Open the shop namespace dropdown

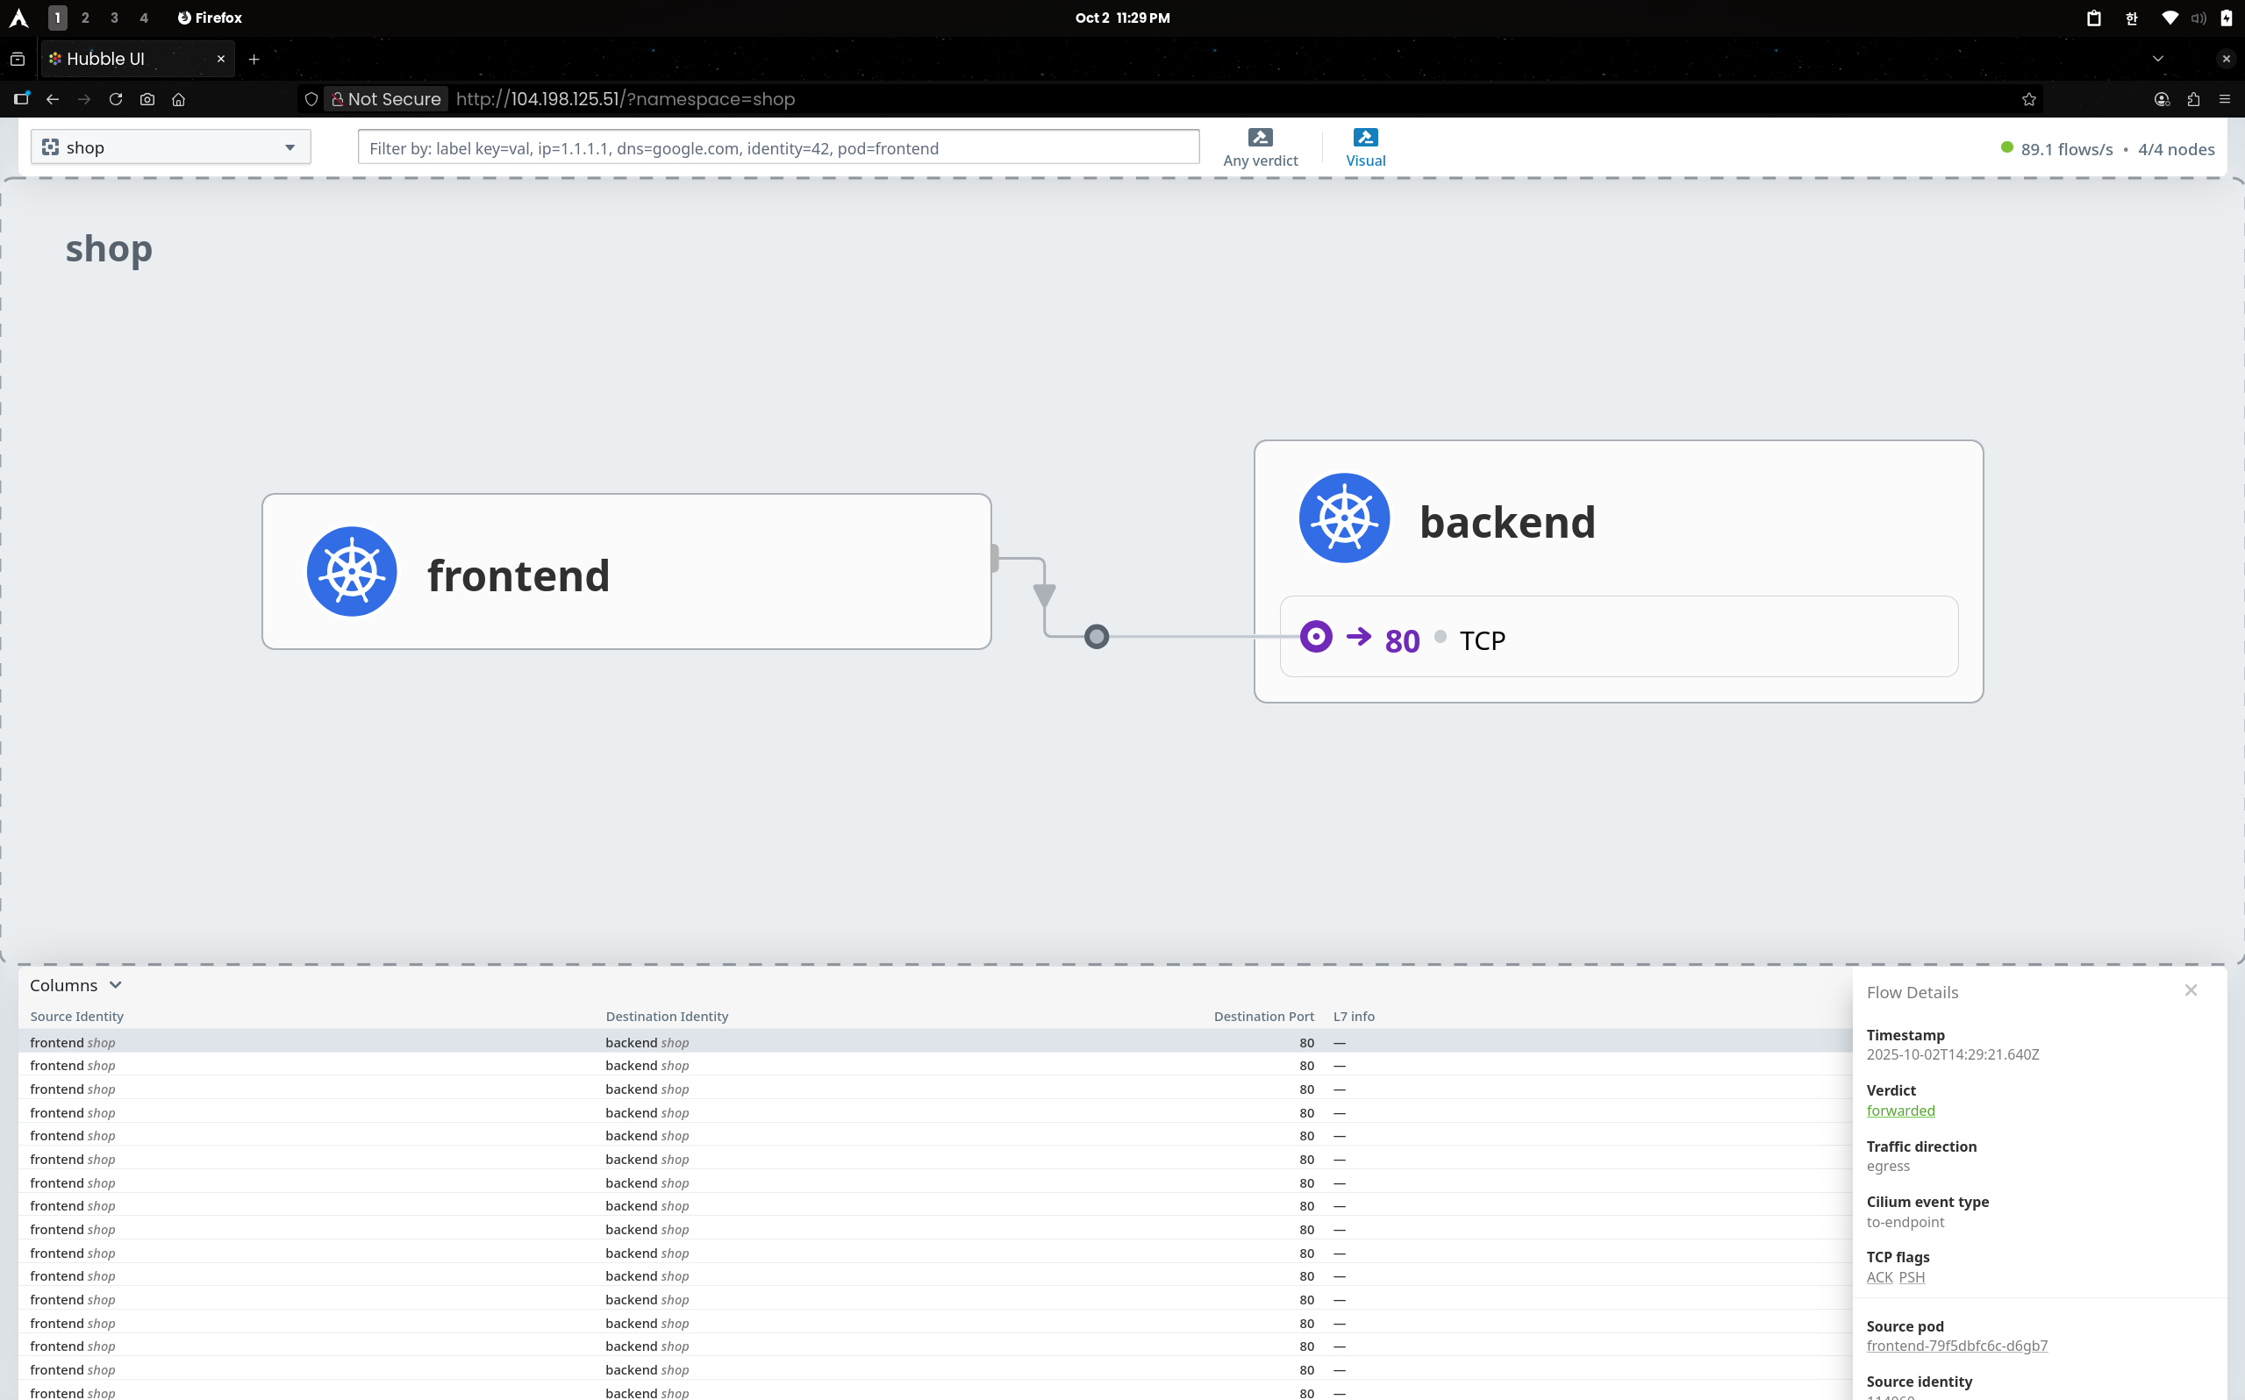pyautogui.click(x=170, y=147)
